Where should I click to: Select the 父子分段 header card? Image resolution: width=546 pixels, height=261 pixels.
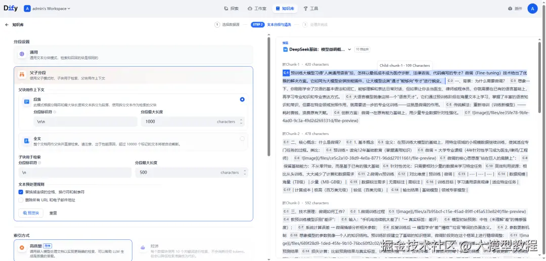point(133,75)
